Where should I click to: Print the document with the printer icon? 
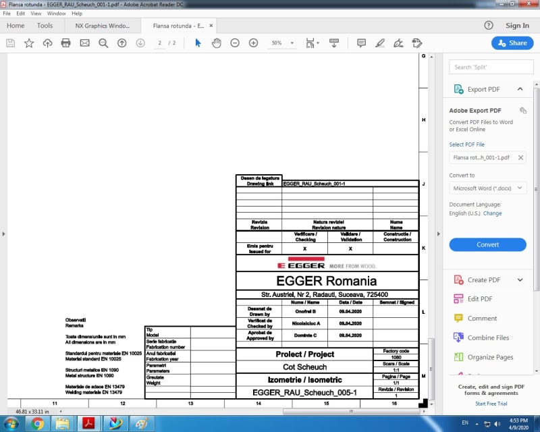[65, 43]
